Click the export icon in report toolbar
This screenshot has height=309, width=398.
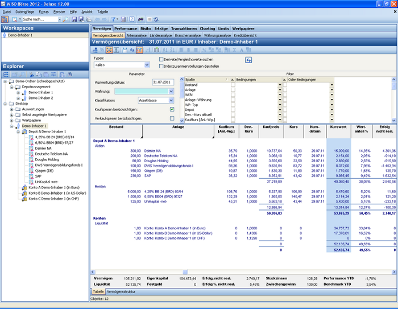click(95, 50)
